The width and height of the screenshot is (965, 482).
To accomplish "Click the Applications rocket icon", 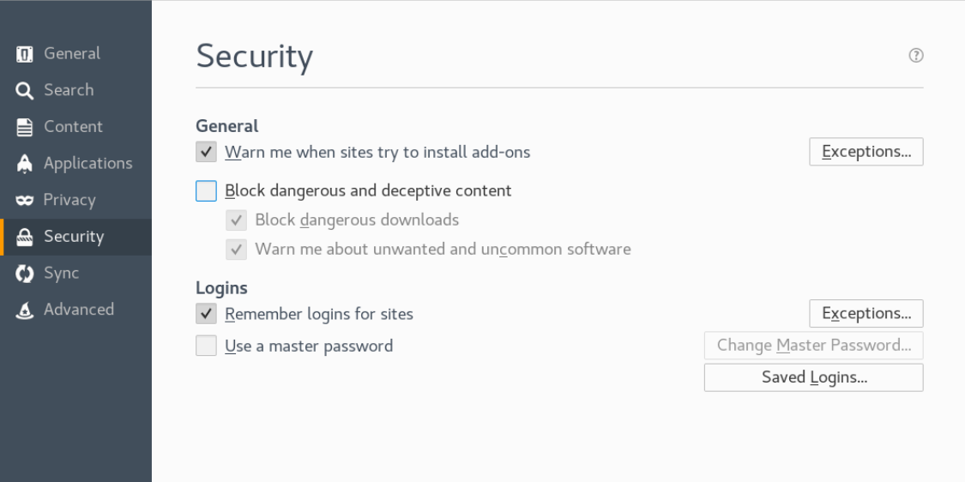I will coord(24,164).
